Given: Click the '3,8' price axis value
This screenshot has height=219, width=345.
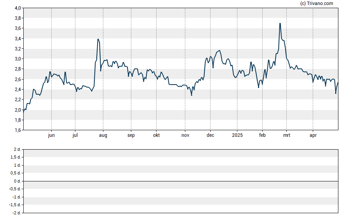Looking at the screenshot, I should point(18,18).
